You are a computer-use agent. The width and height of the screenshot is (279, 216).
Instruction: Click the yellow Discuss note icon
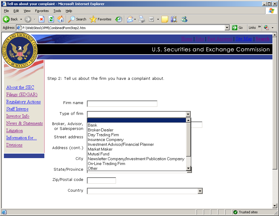(165, 19)
